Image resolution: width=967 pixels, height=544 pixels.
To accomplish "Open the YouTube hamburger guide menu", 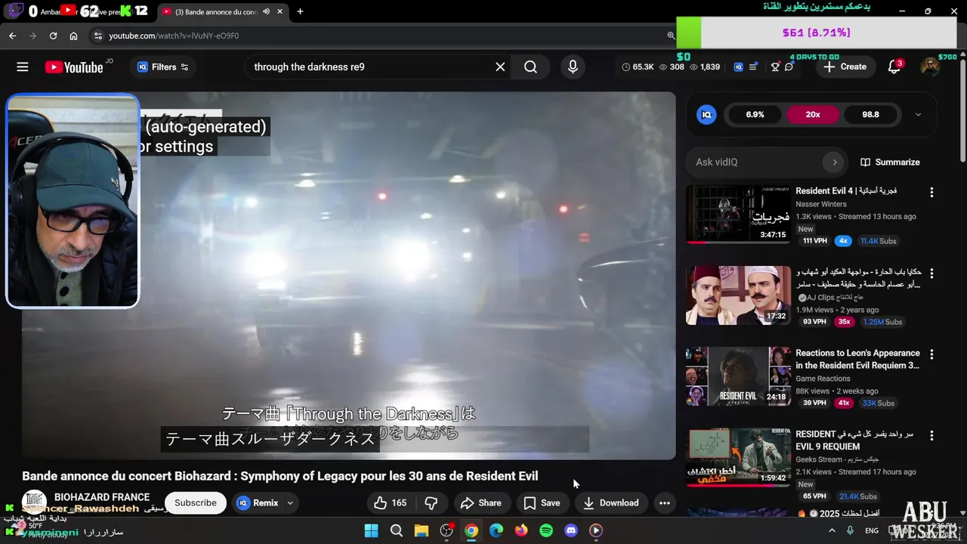I will pos(23,67).
